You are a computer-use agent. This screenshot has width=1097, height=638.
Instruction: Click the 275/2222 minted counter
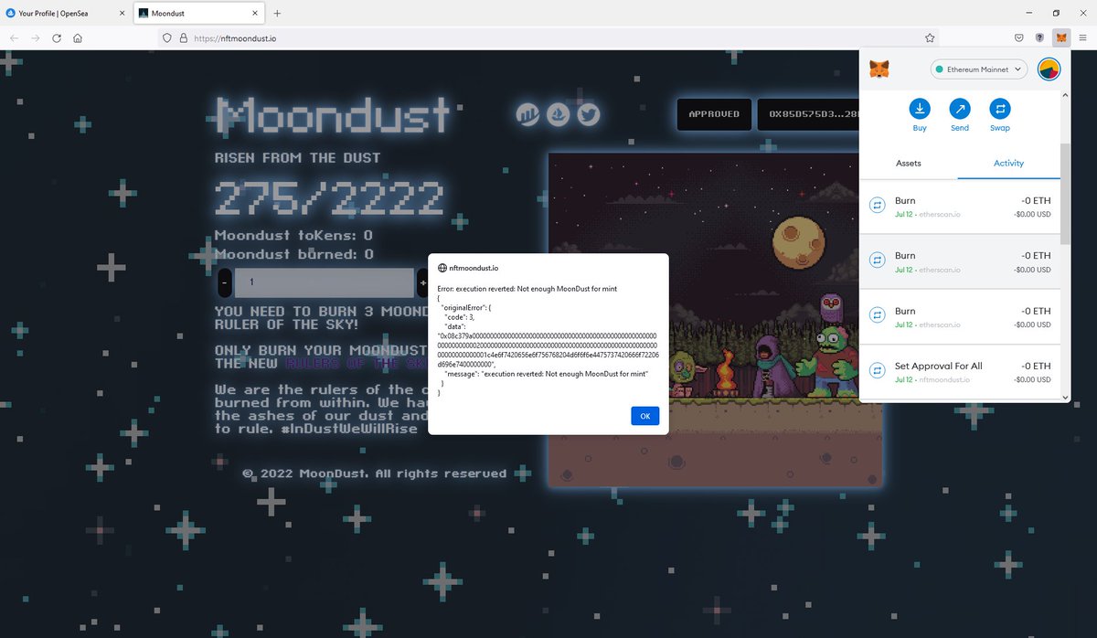(x=329, y=197)
